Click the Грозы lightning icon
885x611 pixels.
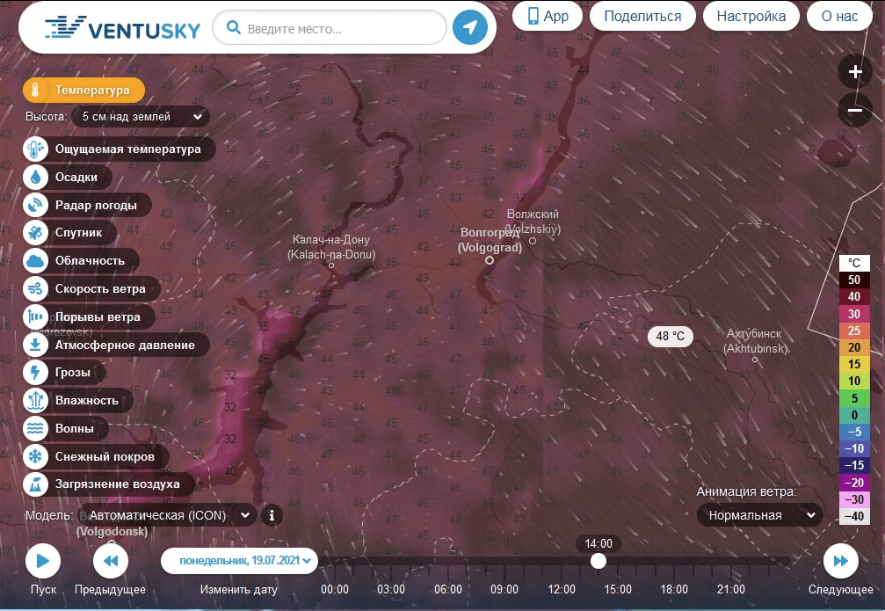click(x=35, y=372)
